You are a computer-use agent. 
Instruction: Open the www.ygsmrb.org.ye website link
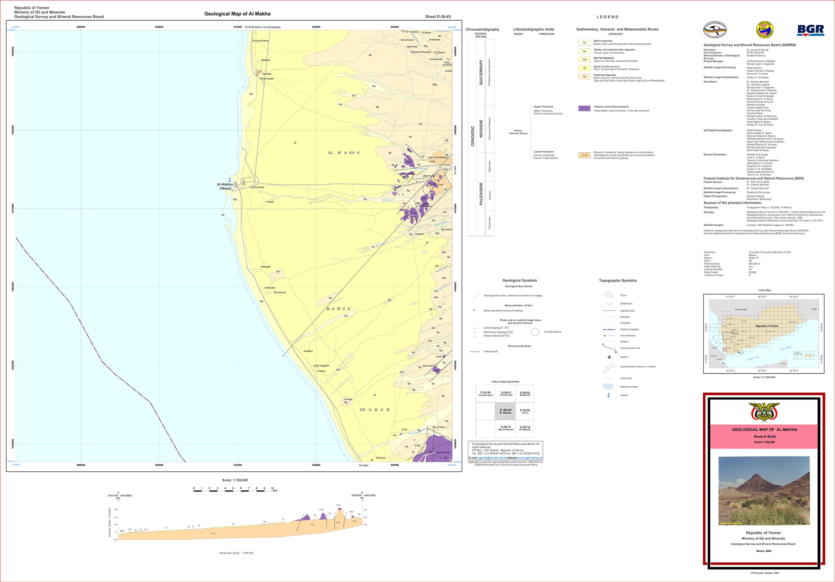tap(530, 458)
